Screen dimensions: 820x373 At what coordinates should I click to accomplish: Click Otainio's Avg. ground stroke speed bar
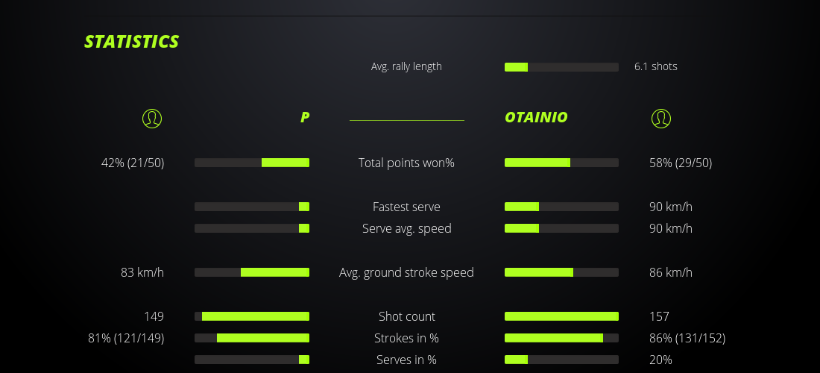[561, 272]
